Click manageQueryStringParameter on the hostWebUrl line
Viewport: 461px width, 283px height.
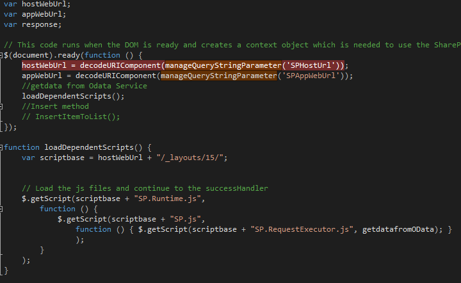[x=223, y=65]
